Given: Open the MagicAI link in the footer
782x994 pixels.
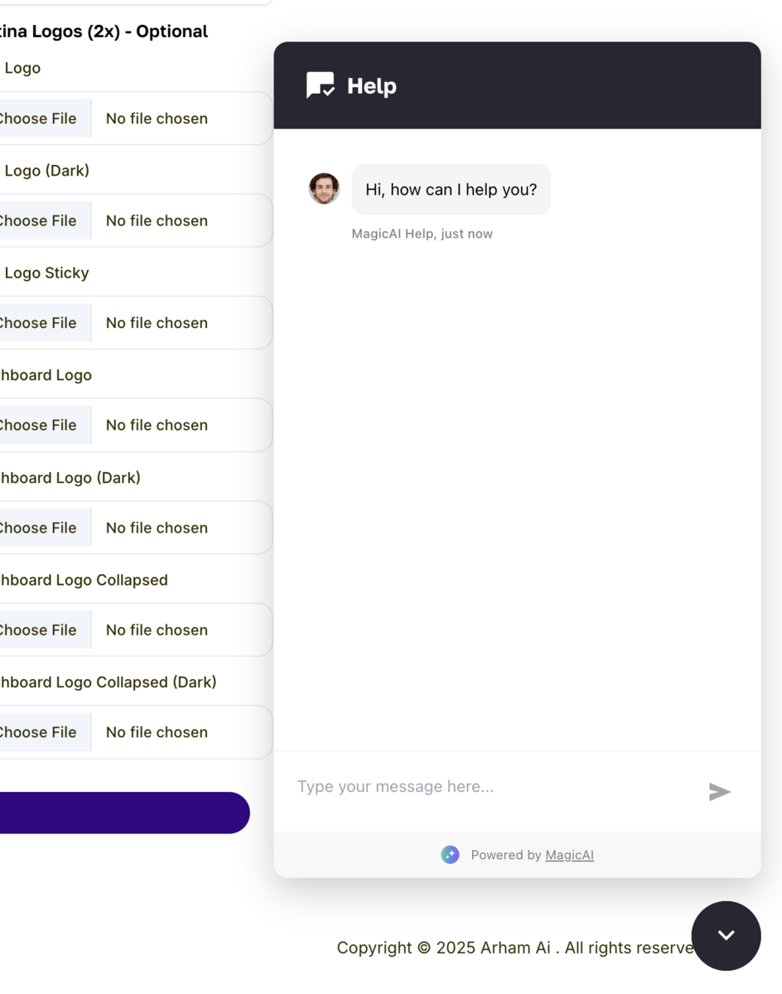Looking at the screenshot, I should [x=569, y=855].
